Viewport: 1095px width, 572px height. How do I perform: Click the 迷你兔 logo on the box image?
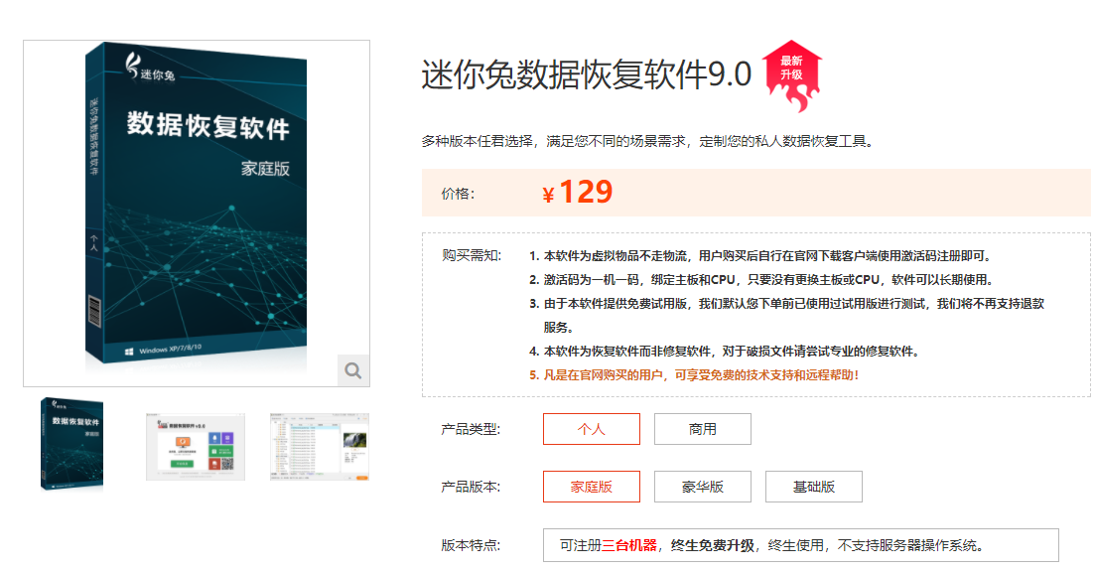[x=150, y=68]
